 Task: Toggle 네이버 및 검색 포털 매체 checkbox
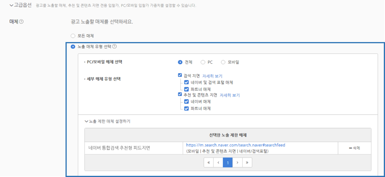pos(186,82)
